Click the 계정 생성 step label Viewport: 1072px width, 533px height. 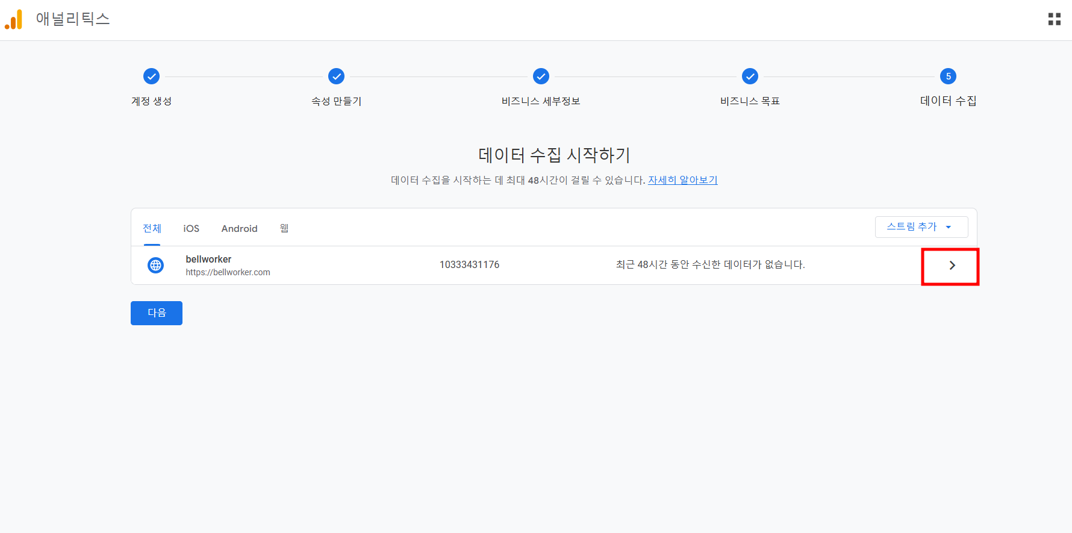click(x=152, y=101)
